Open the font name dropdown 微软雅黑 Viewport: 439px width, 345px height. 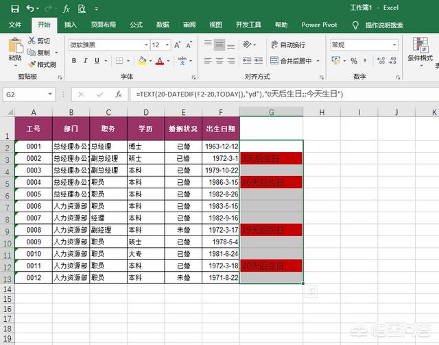[x=146, y=44]
